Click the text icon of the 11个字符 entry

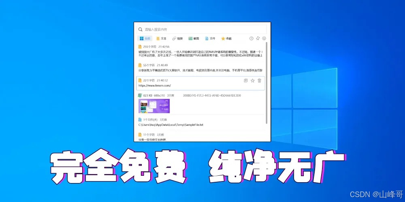[x=140, y=135]
